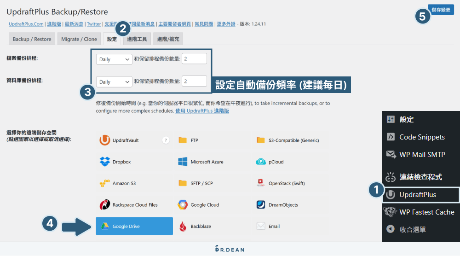Open Code Snippets menu item text
Screen dimensions: 460x256
[x=422, y=137]
